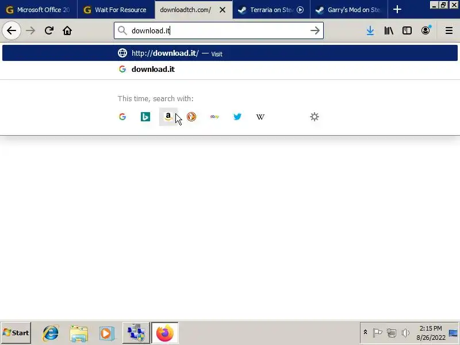Open the network computers taskbar program
This screenshot has height=345, width=460.
[136, 333]
